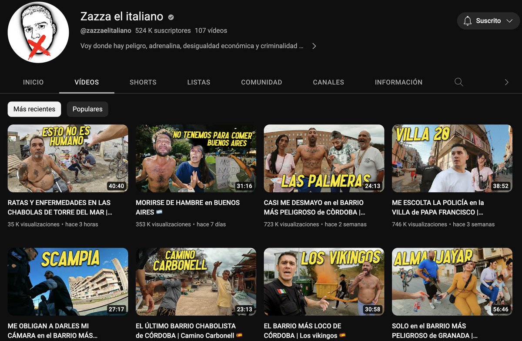Open title 'MORIRSE DE HAMBRE en BUENOS AIRES'

click(x=188, y=207)
